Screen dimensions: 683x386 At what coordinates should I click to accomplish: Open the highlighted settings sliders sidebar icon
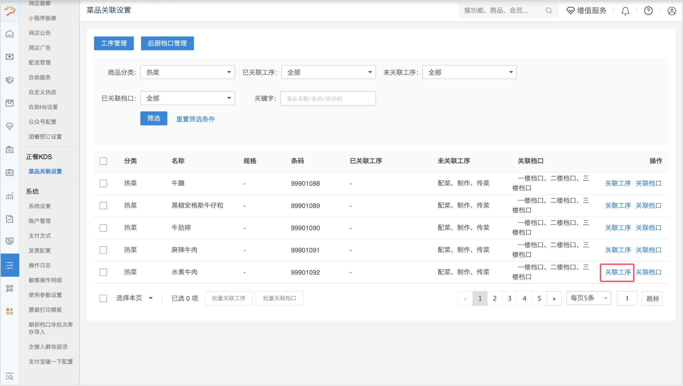(10, 265)
